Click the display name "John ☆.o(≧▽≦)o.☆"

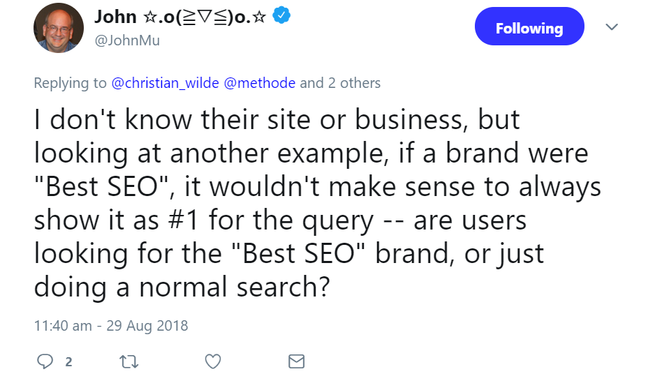pyautogui.click(x=182, y=16)
